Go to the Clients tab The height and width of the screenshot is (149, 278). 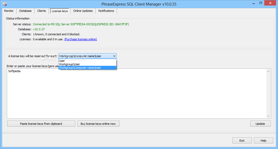coord(41,11)
